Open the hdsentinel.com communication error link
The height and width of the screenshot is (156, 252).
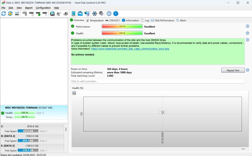click(130, 49)
